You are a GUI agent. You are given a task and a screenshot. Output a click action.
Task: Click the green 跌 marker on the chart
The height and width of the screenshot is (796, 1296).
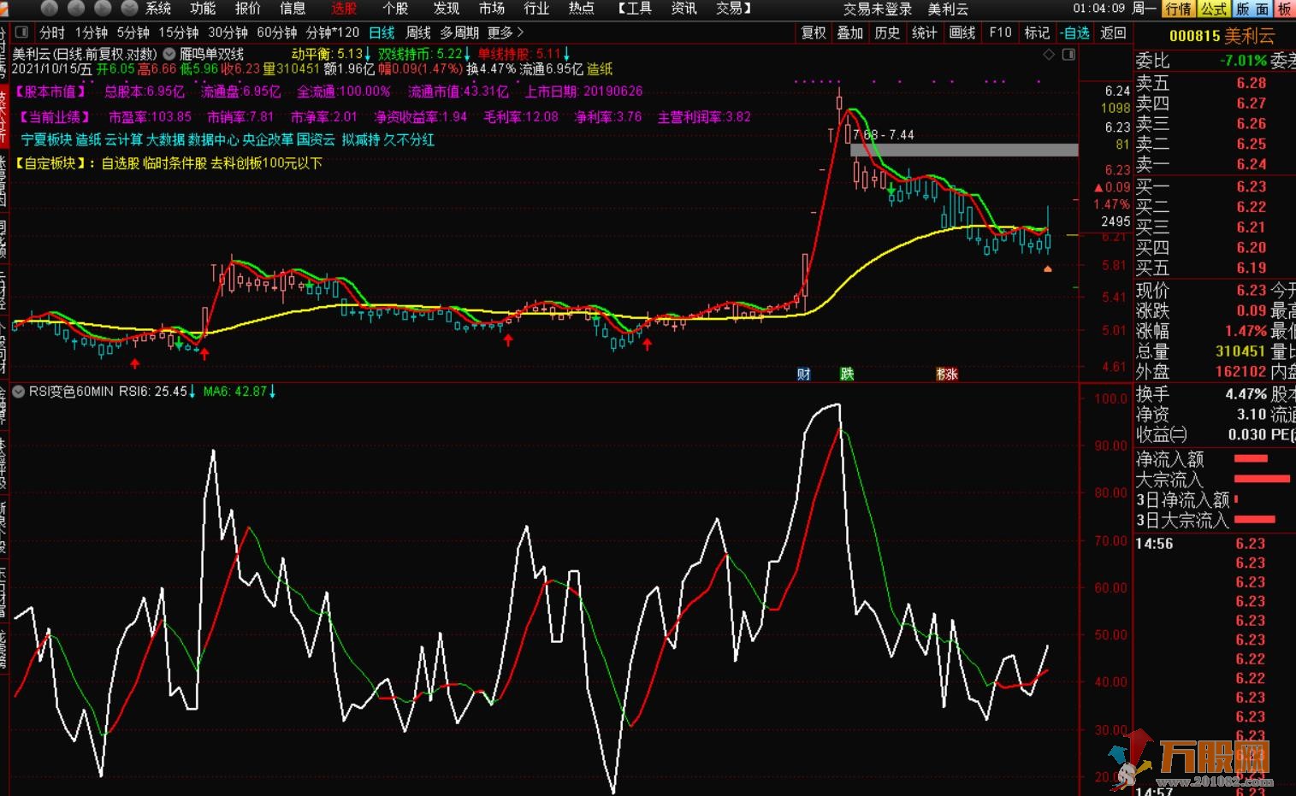847,374
